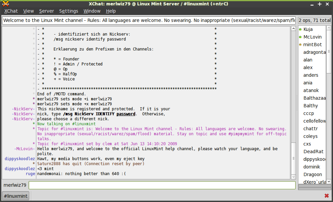Maximize the XChat window
Image resolution: width=333 pixels, height=202 pixels.
(x=320, y=4)
